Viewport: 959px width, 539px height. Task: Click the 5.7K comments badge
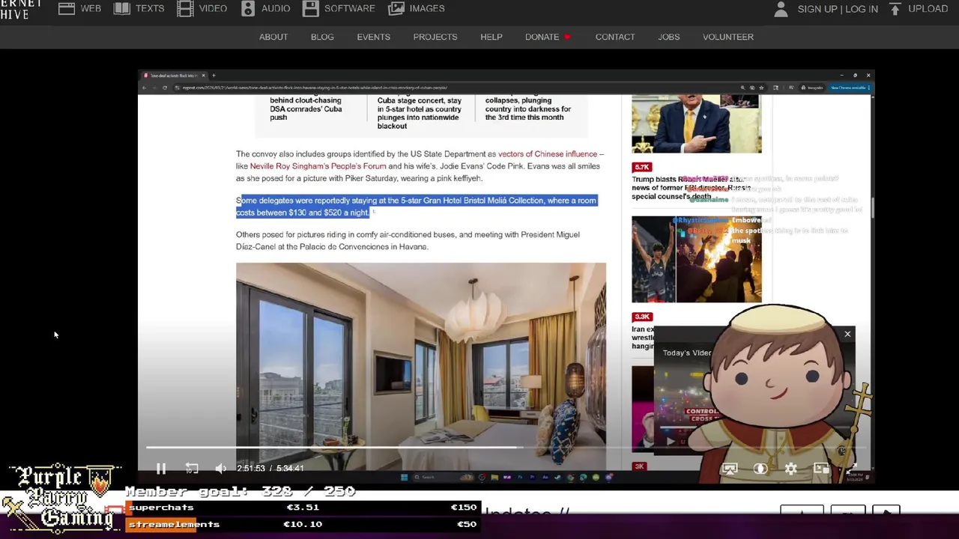coord(642,167)
